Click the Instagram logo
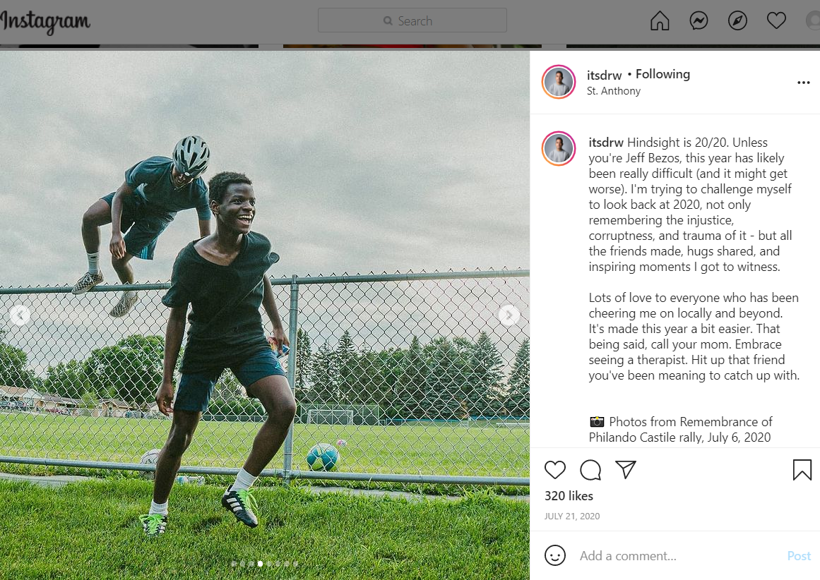The width and height of the screenshot is (820, 580). coord(45,22)
